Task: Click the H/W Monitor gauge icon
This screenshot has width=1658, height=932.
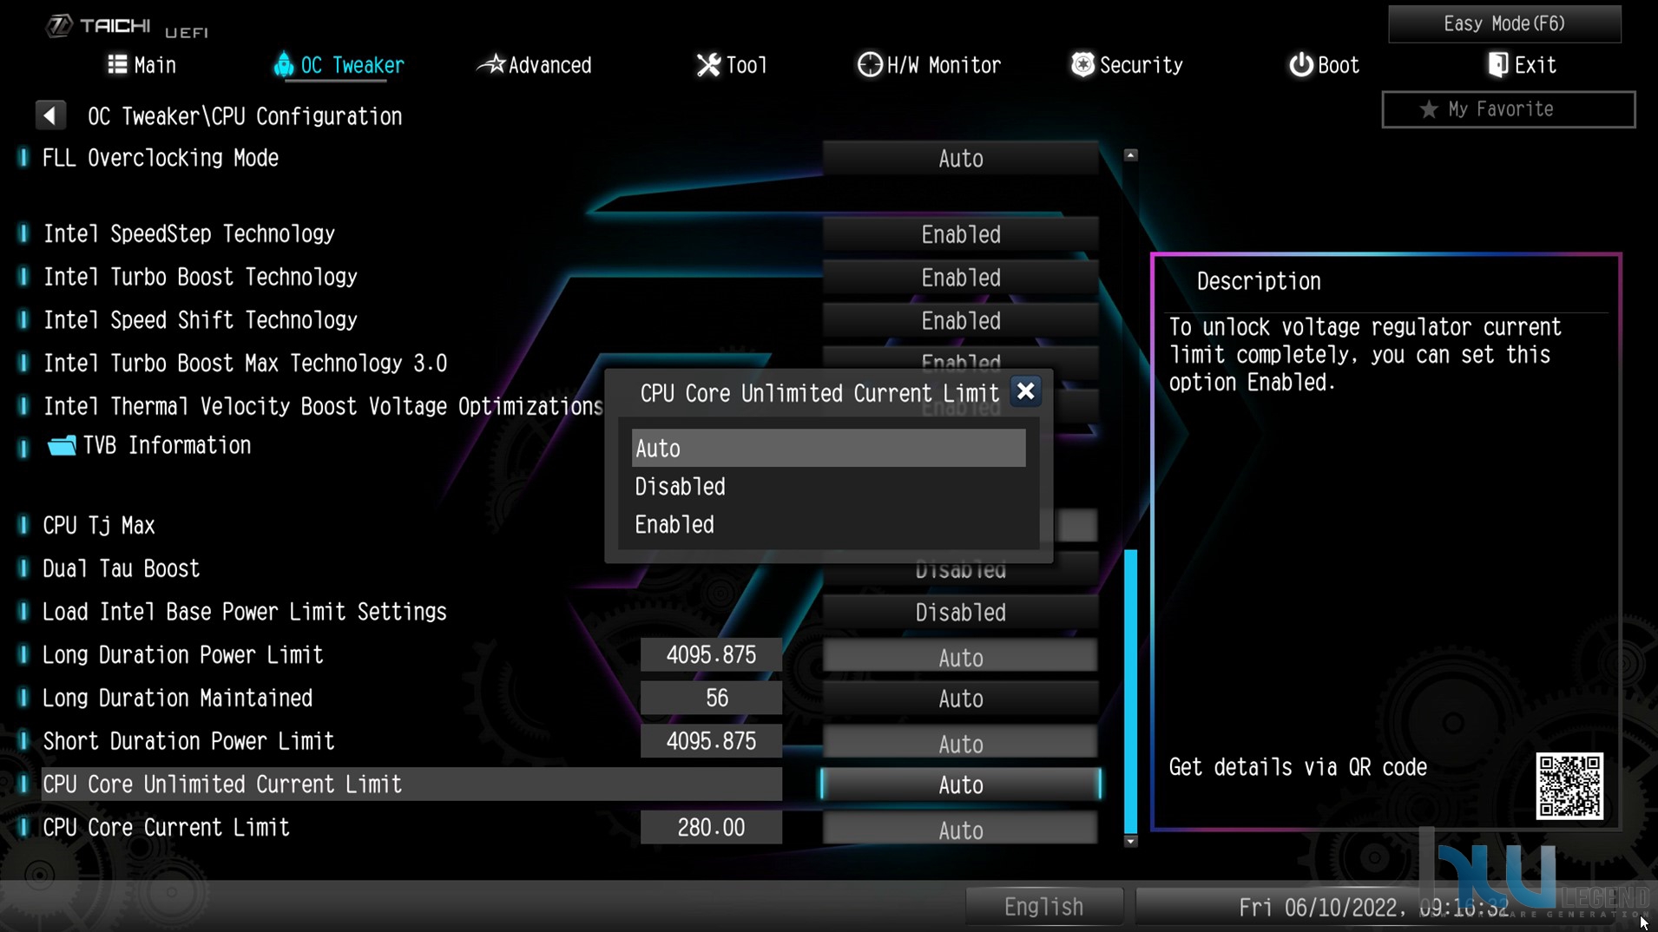Action: (x=869, y=65)
